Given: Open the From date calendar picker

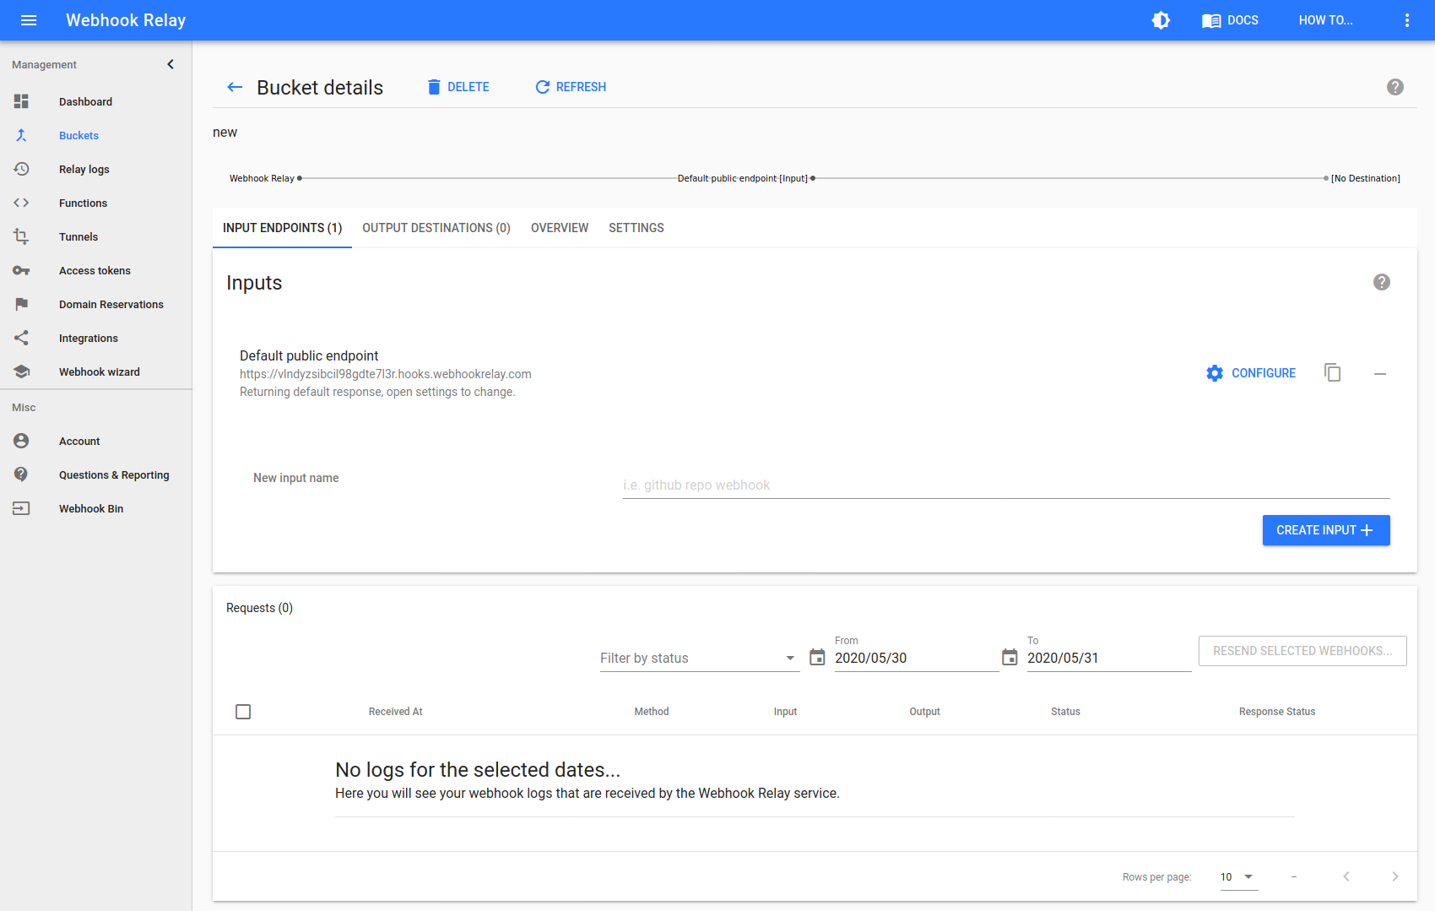Looking at the screenshot, I should coord(817,657).
